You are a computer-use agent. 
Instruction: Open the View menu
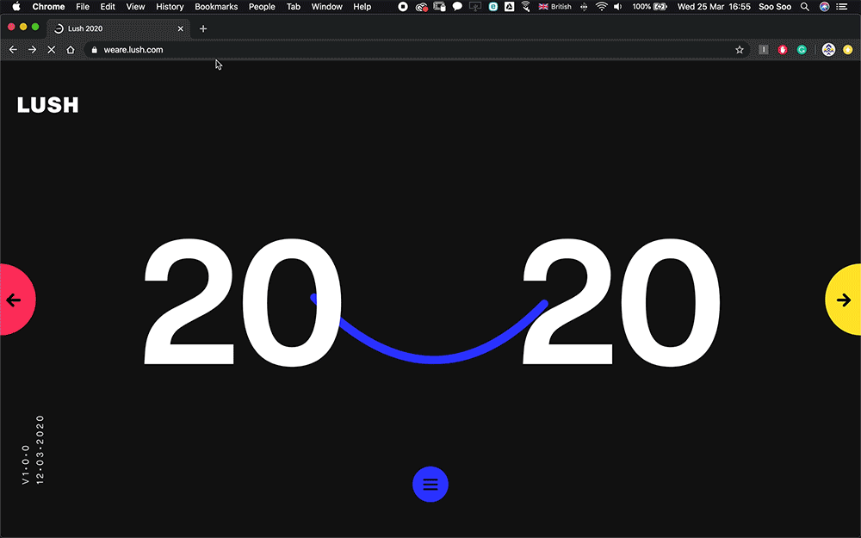click(135, 7)
